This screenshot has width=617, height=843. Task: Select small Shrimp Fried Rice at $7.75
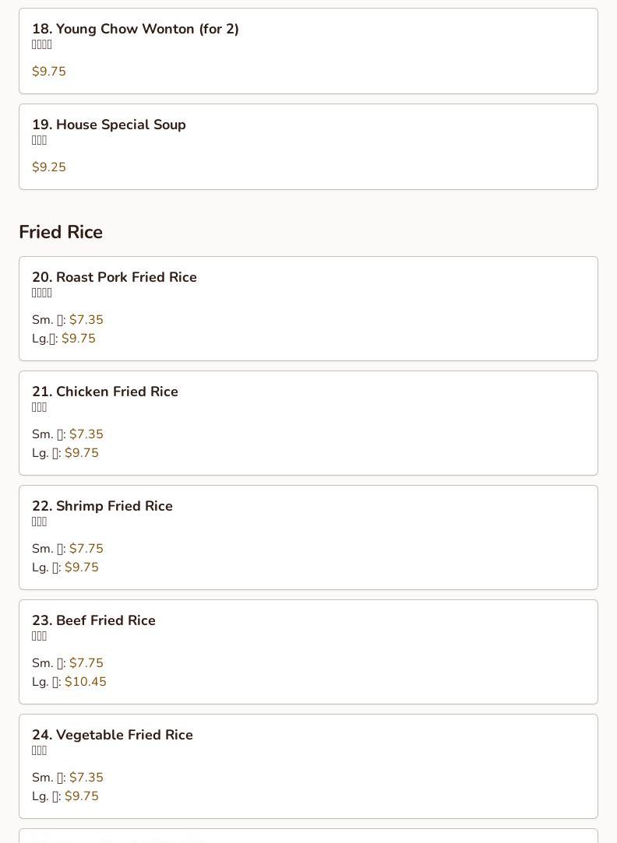tap(86, 549)
